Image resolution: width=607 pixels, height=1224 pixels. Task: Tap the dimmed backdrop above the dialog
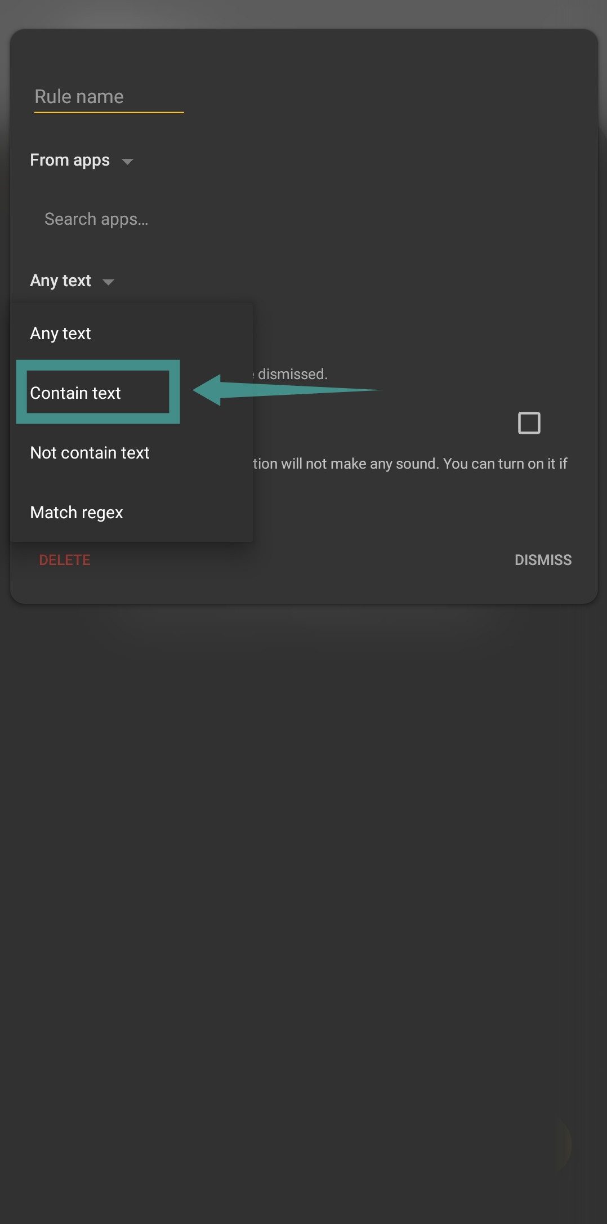pos(303,12)
